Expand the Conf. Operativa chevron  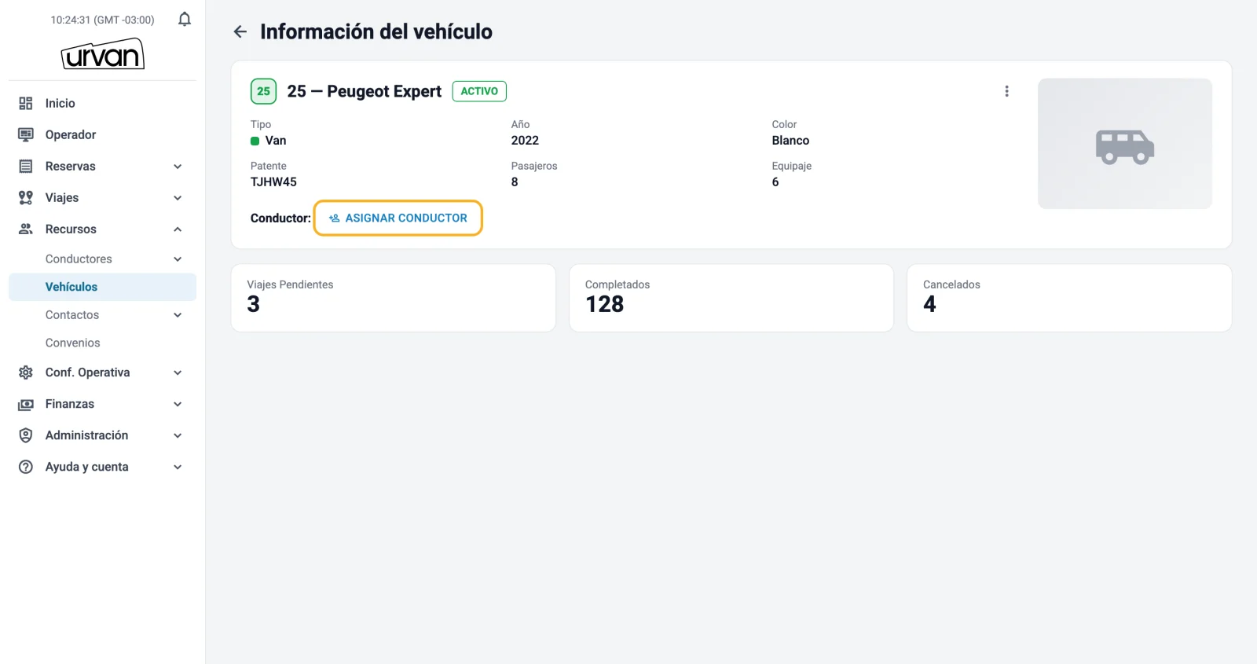178,372
